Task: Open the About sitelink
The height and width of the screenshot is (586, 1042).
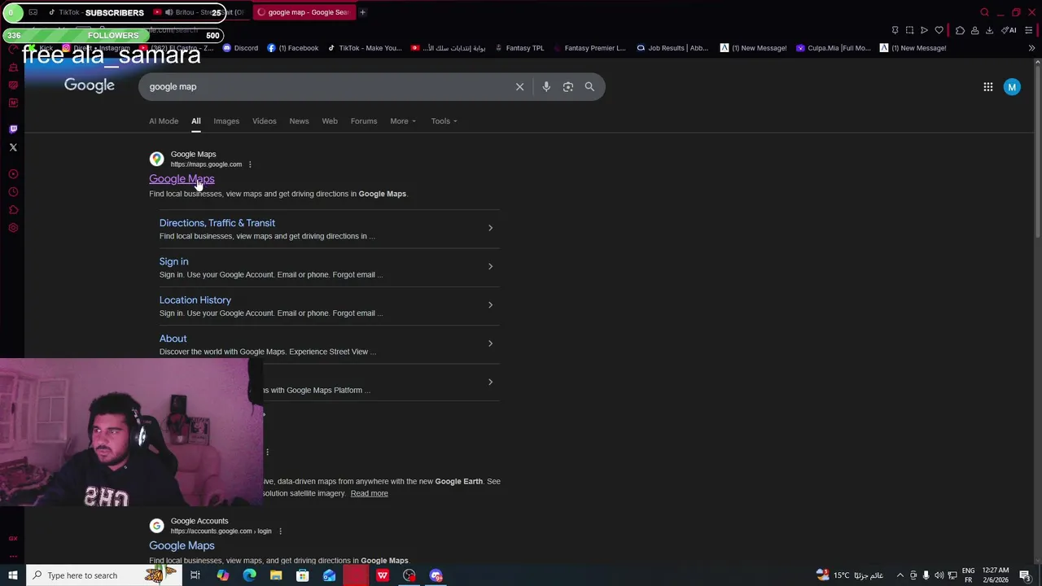Action: pos(173,339)
